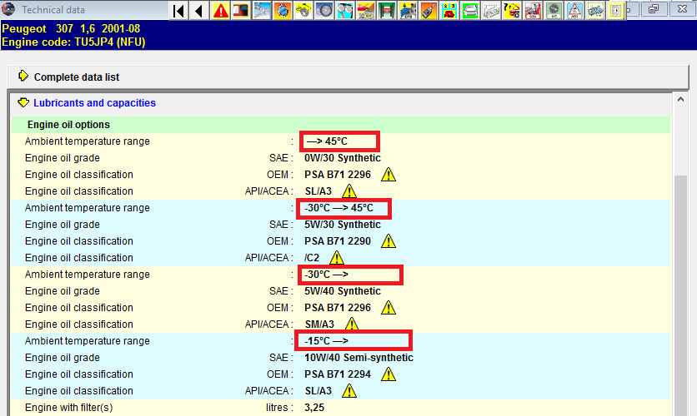
Task: Click warning icon beside /C2
Action: [337, 258]
